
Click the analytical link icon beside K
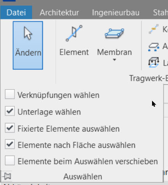[x=154, y=29]
